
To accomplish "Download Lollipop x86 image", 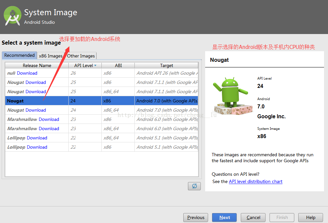I will 37,147.
